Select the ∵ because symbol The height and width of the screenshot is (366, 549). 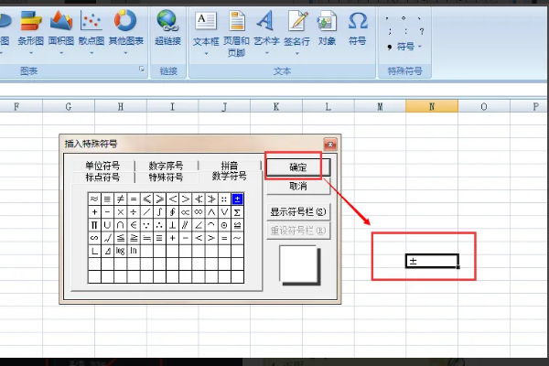146,225
